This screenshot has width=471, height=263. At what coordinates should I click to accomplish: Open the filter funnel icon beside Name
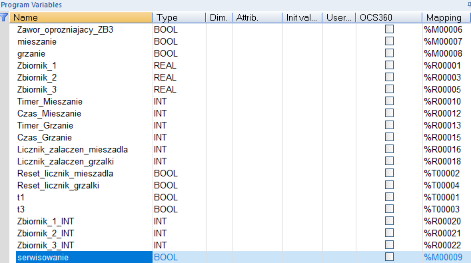coord(4,17)
